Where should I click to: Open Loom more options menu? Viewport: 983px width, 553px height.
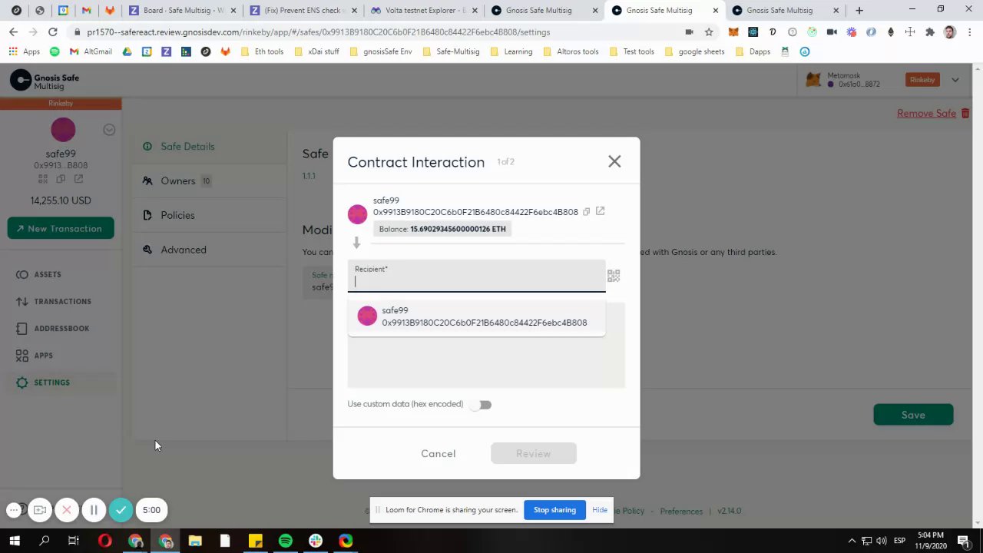click(x=13, y=510)
